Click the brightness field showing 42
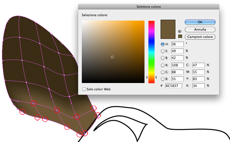230x142 pixels. [x=177, y=58]
